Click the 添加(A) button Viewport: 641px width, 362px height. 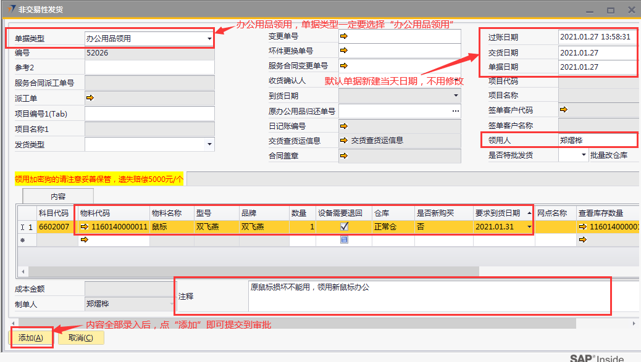31,337
